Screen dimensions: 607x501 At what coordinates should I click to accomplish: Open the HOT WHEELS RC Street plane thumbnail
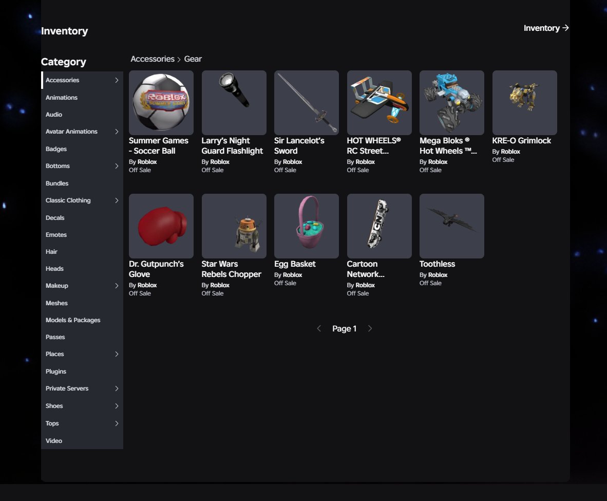[380, 103]
